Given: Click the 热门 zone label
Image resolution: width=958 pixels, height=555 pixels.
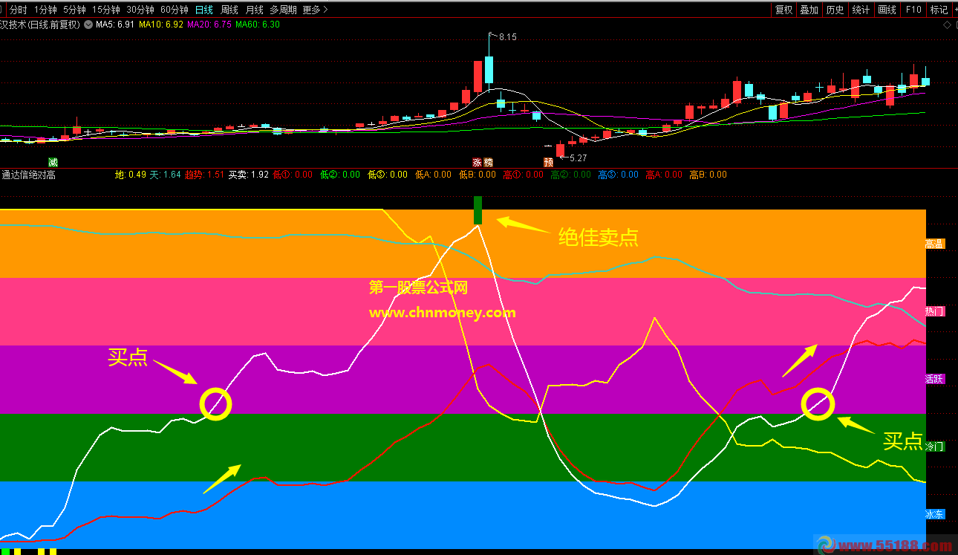Looking at the screenshot, I should [934, 311].
